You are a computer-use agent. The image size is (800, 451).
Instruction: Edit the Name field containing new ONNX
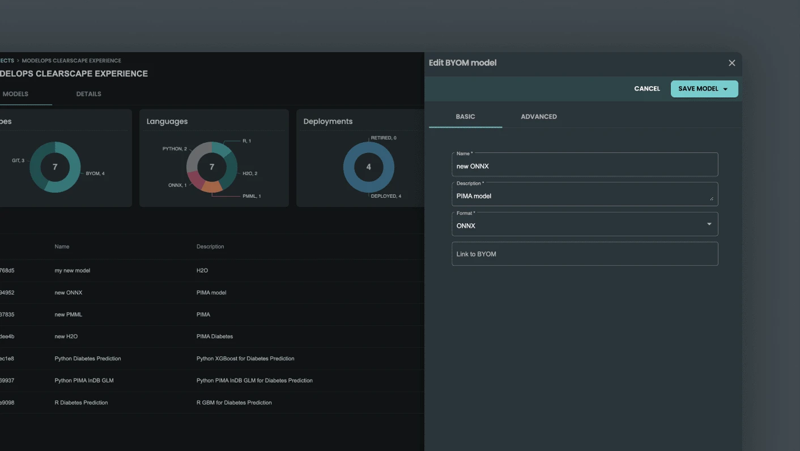pyautogui.click(x=585, y=164)
